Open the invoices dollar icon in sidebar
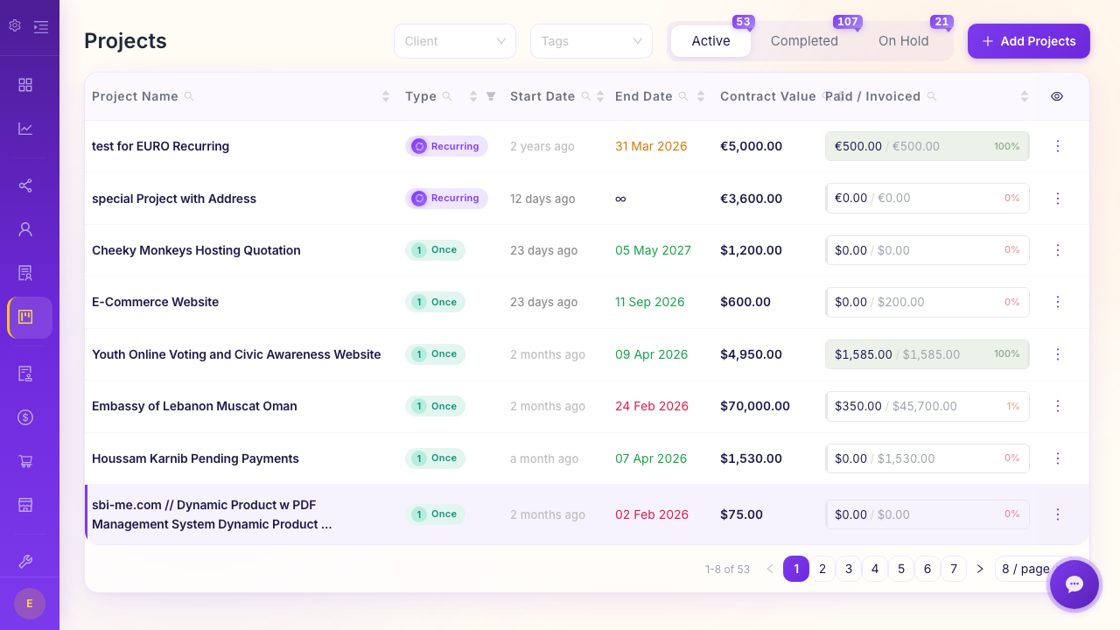Image resolution: width=1120 pixels, height=630 pixels. (25, 417)
